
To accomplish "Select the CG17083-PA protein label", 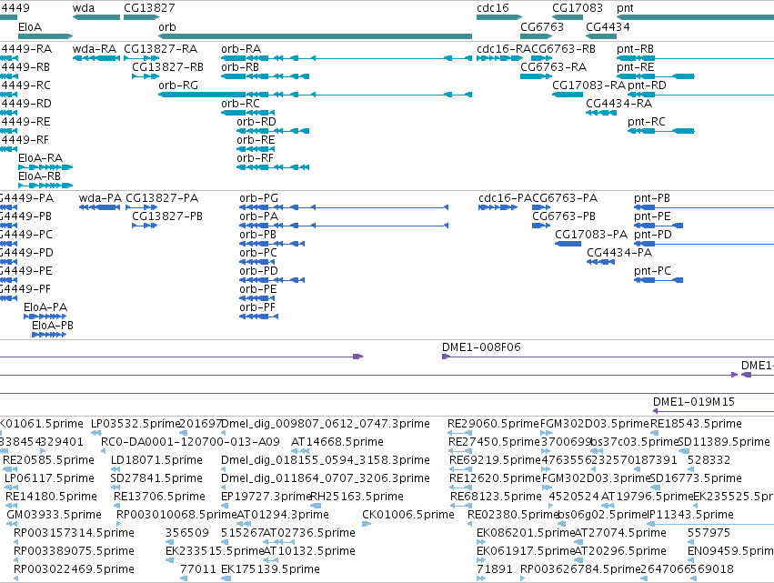I will (x=591, y=235).
